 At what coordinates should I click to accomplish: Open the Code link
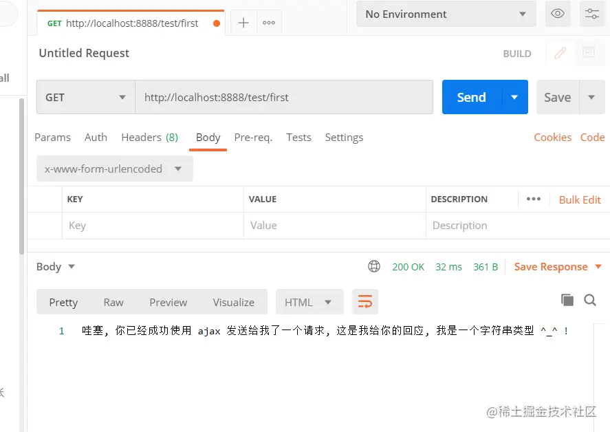(593, 138)
